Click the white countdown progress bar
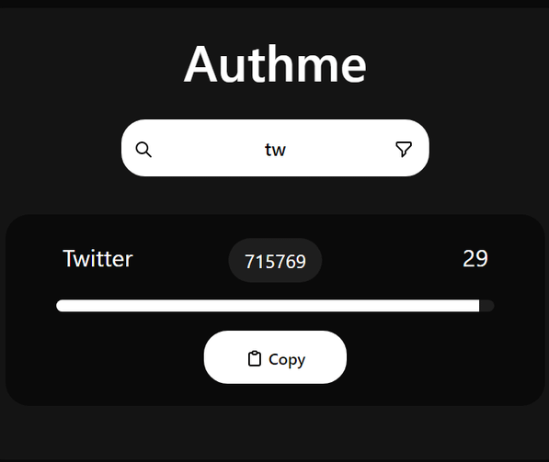549x462 pixels. (268, 306)
